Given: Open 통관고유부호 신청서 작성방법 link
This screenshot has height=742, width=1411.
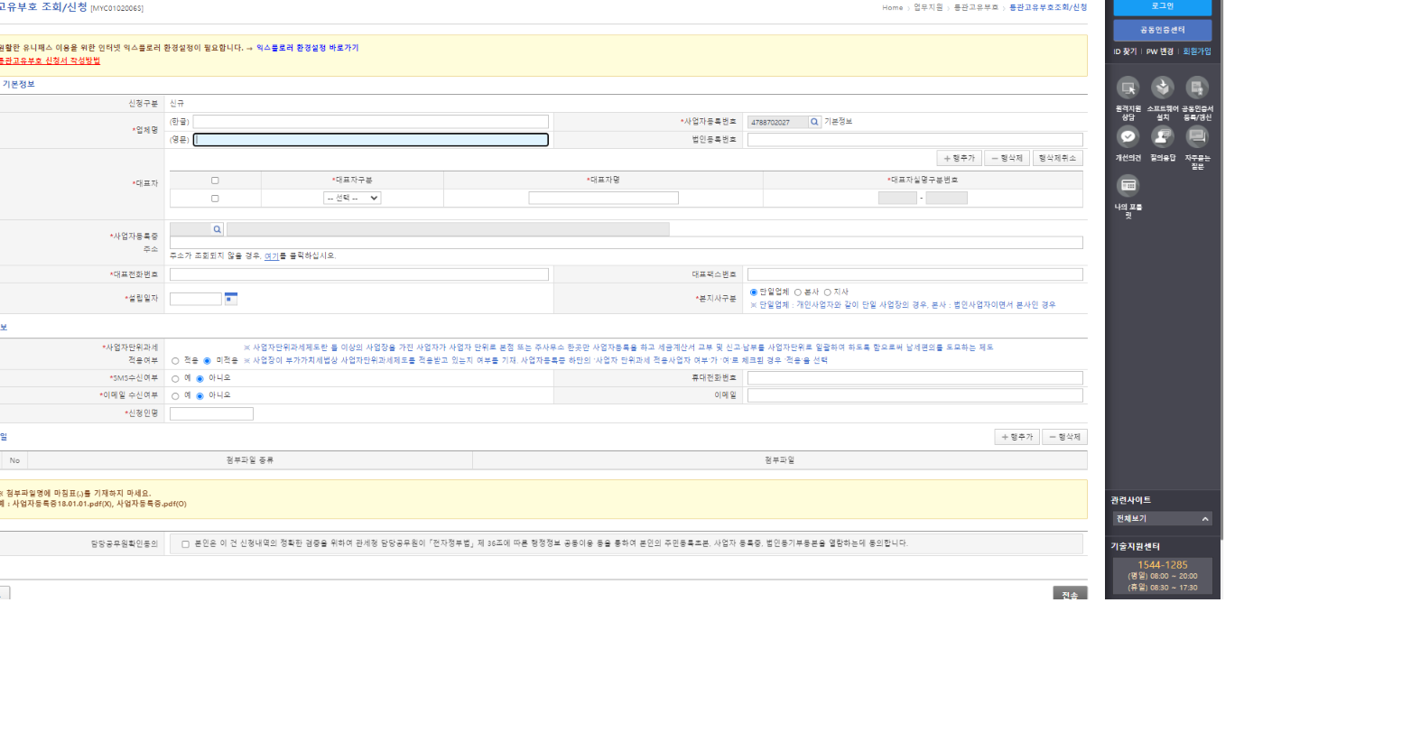Looking at the screenshot, I should click(x=50, y=61).
